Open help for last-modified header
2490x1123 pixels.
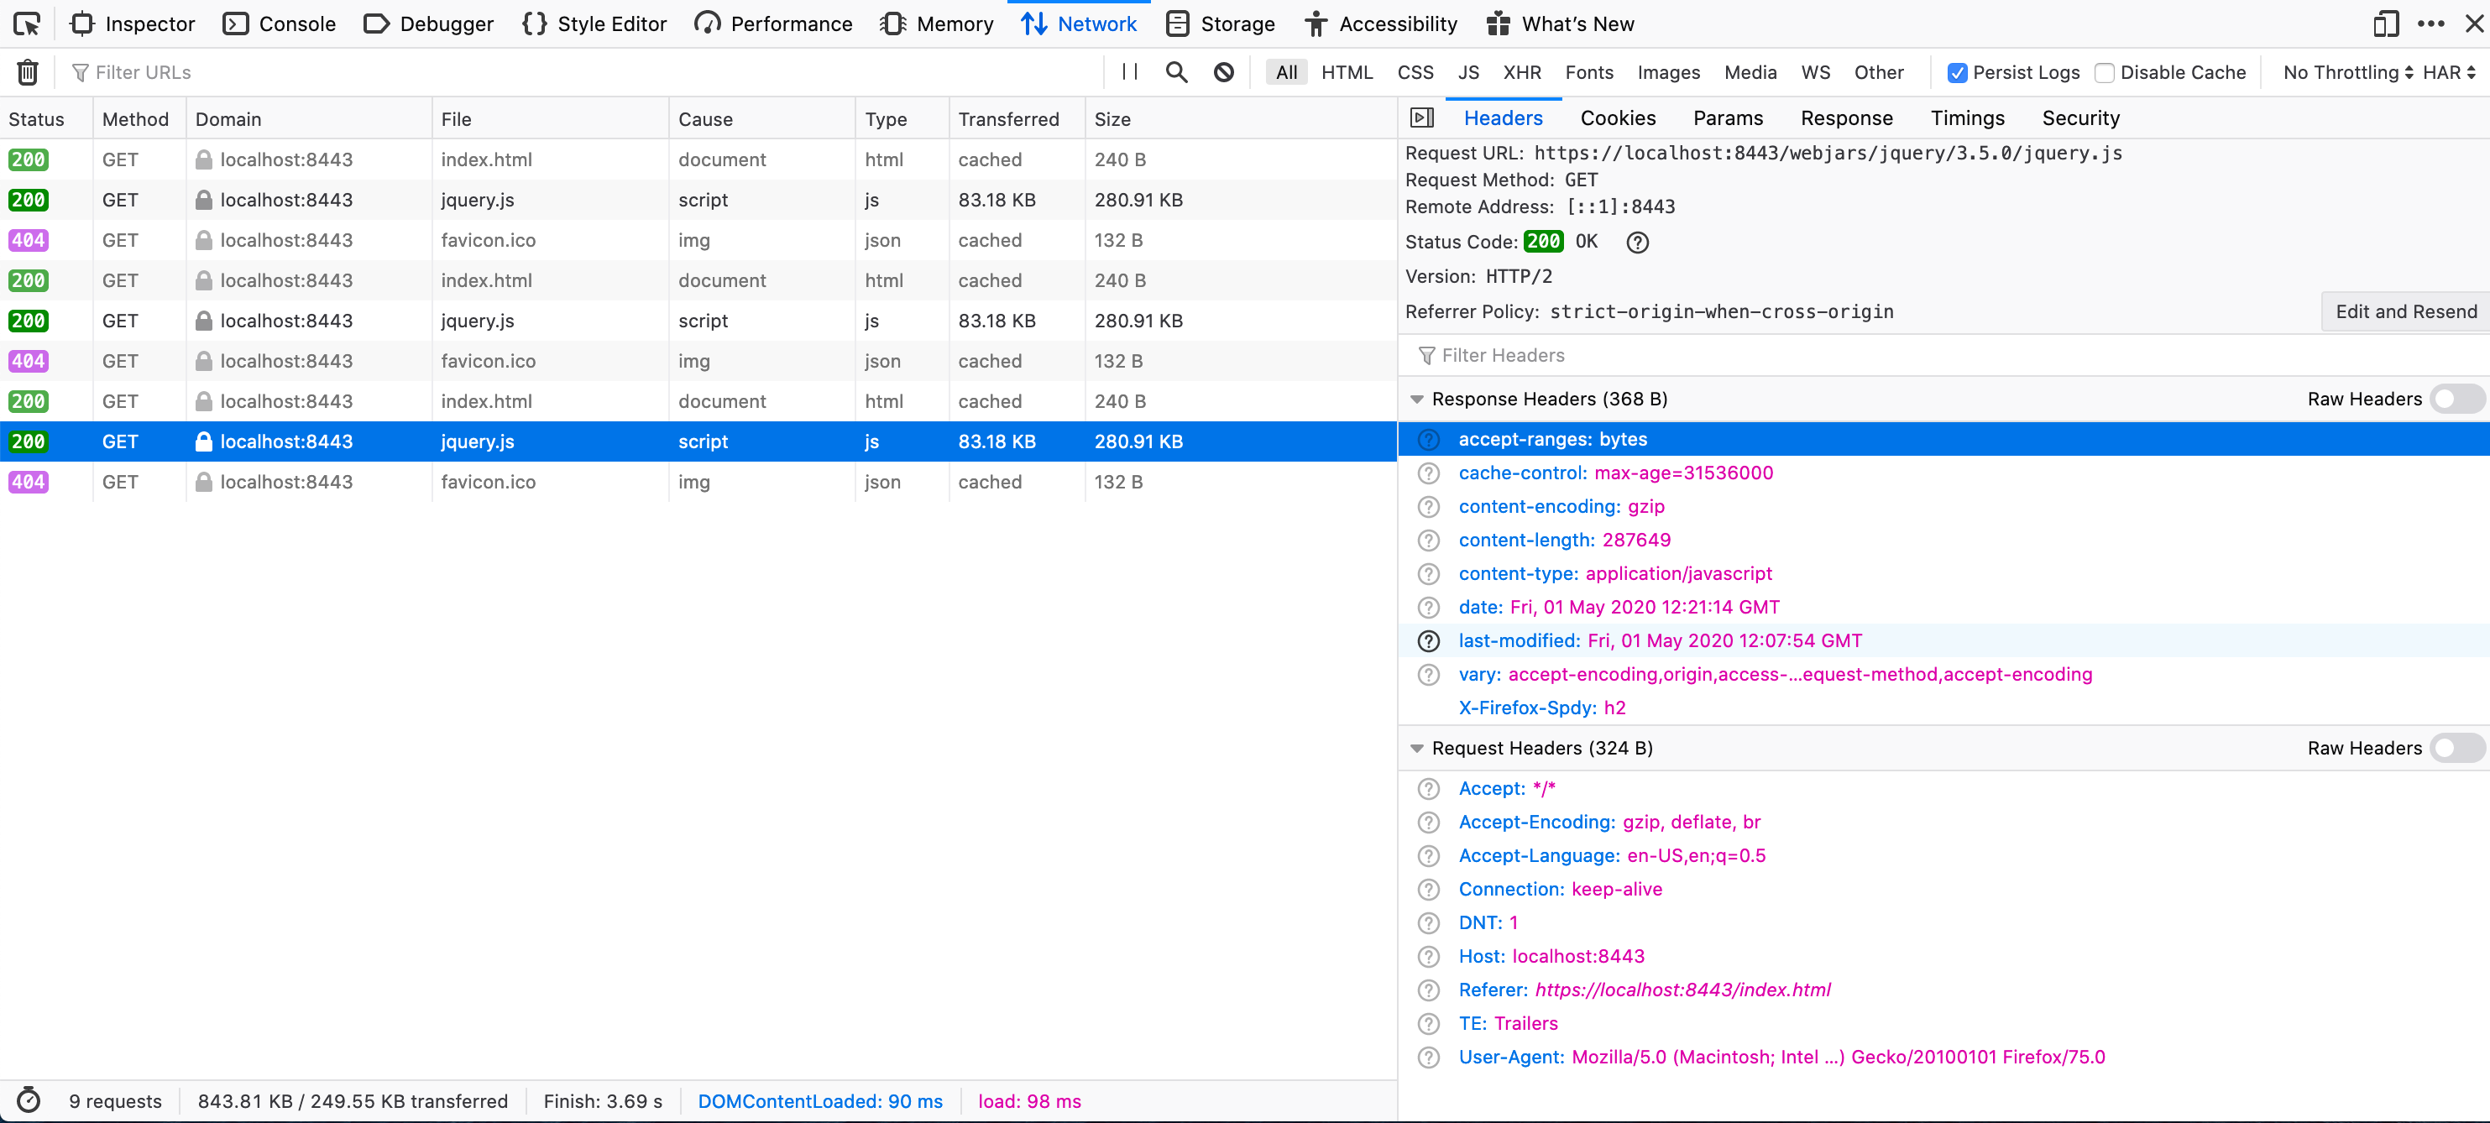[1429, 640]
